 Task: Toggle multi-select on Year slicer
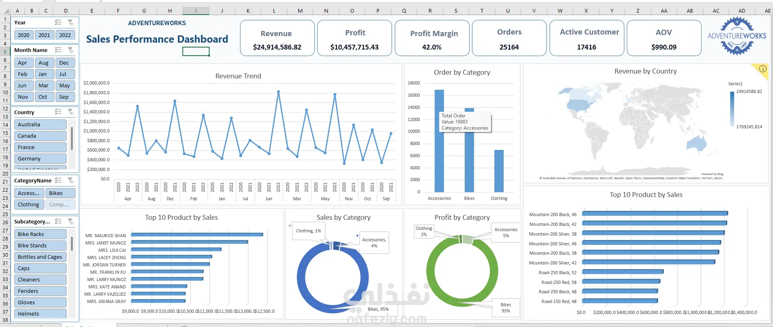tap(58, 22)
